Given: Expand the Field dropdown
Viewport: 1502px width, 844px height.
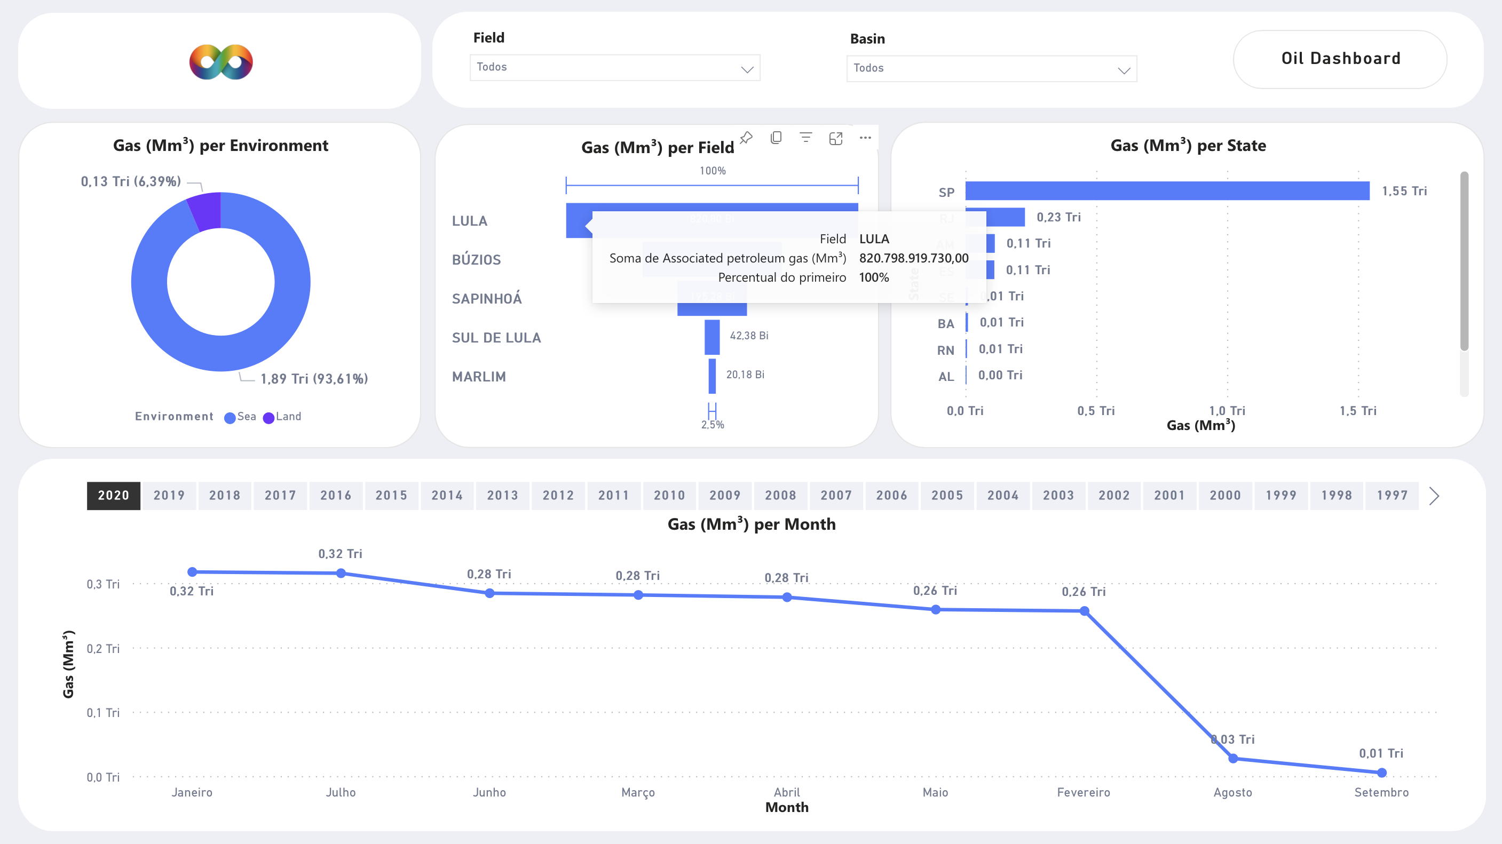Looking at the screenshot, I should pyautogui.click(x=614, y=68).
